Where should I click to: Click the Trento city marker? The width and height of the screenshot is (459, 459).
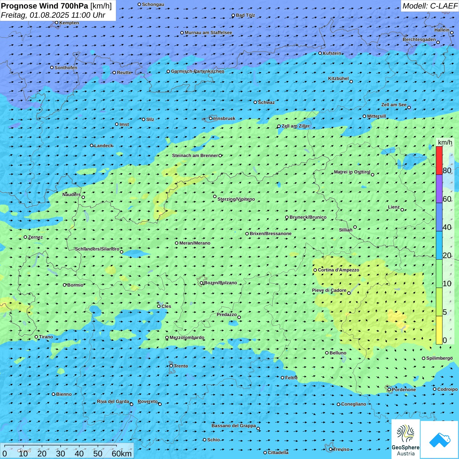171,366
